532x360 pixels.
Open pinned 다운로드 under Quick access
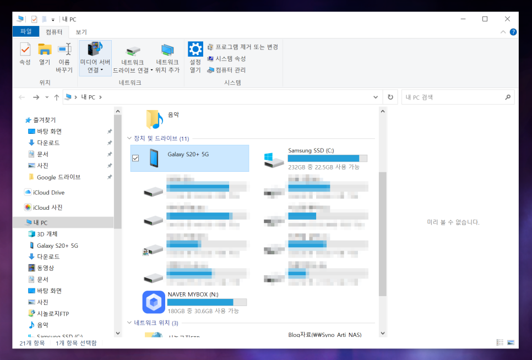click(x=44, y=143)
